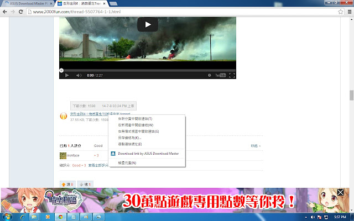Reload the page with the refresh icon
The width and height of the screenshot is (354, 221).
[x=21, y=12]
